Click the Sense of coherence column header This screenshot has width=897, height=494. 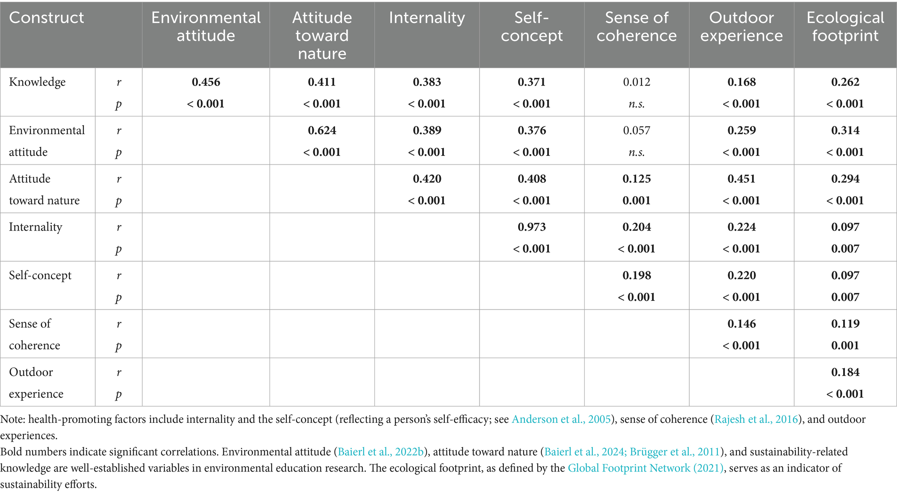(x=636, y=26)
